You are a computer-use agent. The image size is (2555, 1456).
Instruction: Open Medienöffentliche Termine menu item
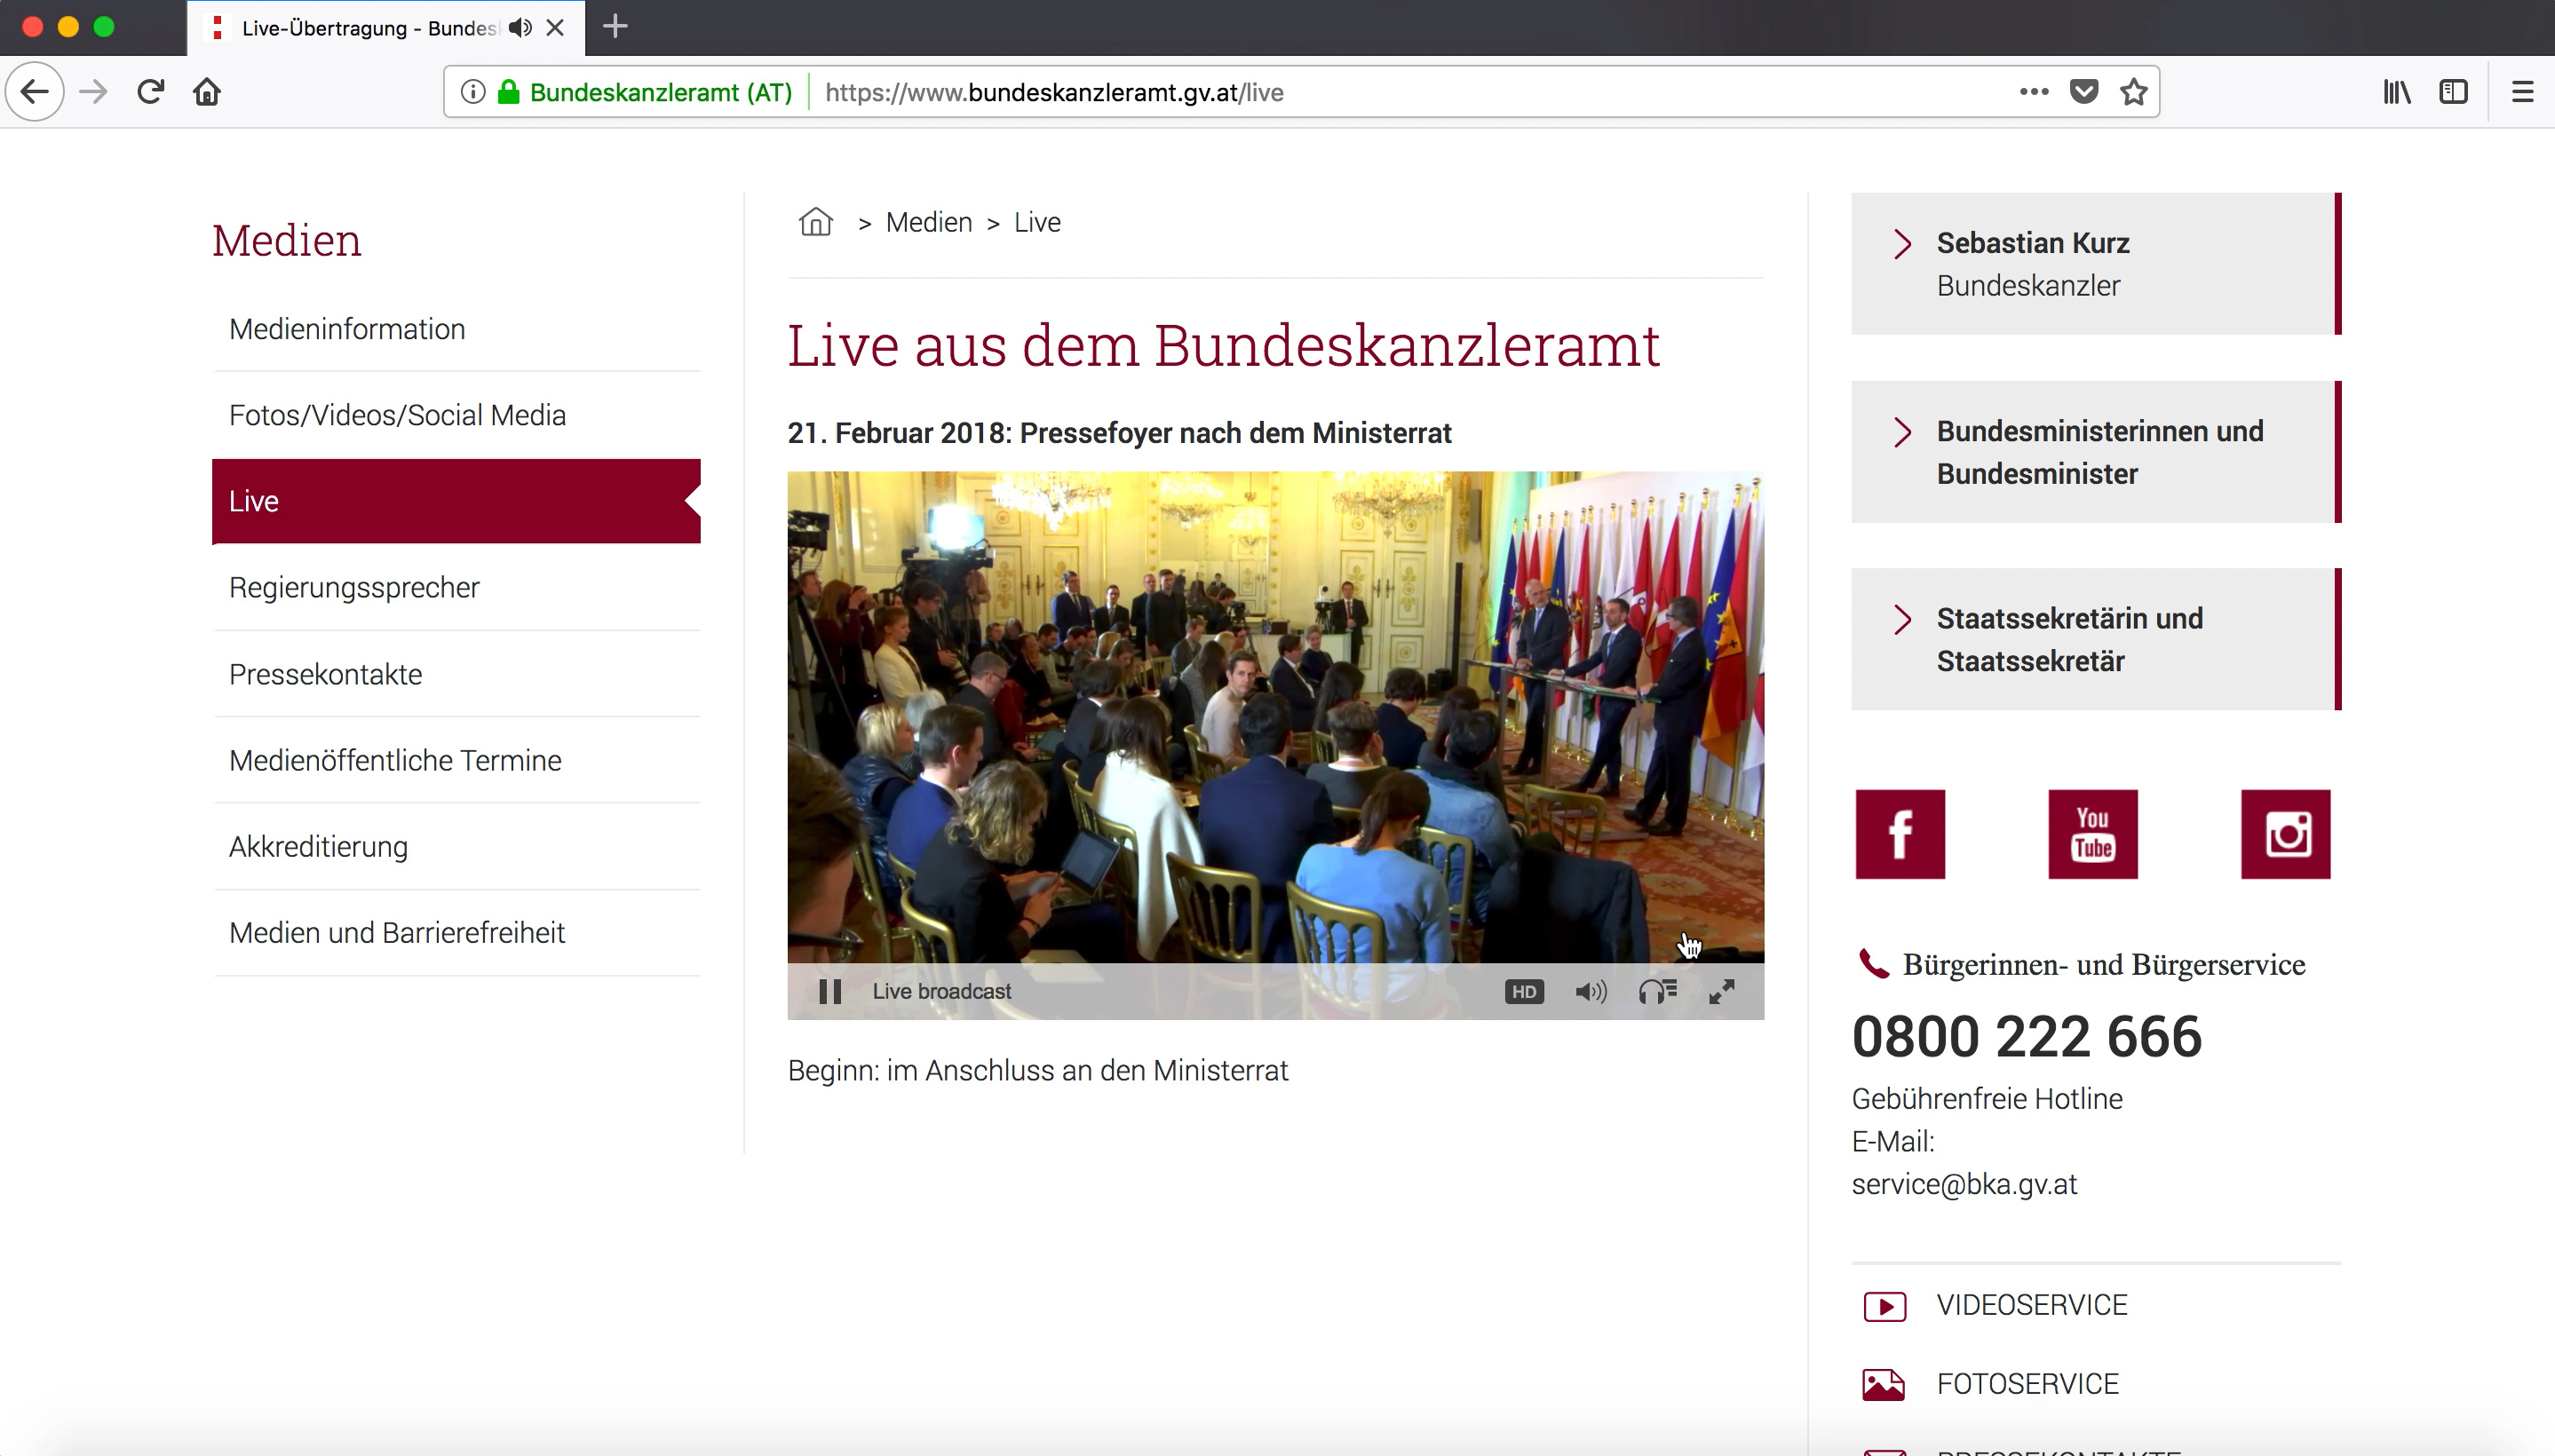456,760
